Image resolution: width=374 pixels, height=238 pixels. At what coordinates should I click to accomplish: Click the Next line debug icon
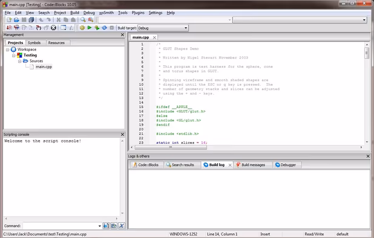coord(24,28)
